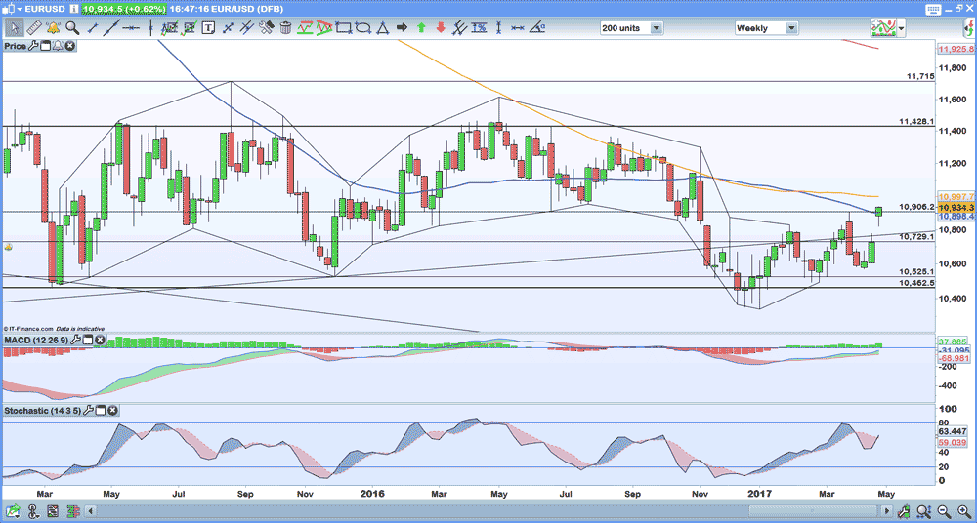
Task: Click the MACD 37.885 value label
Action: [x=954, y=342]
